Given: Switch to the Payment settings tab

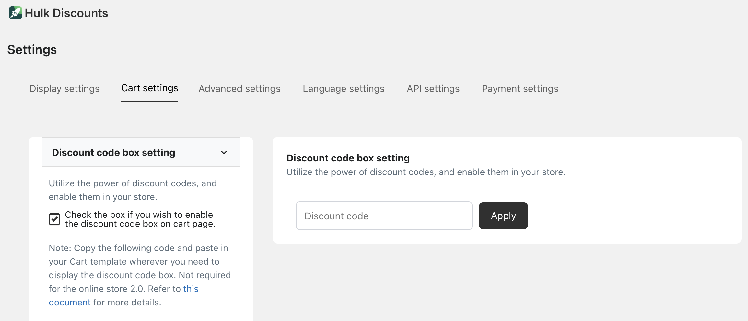Looking at the screenshot, I should click(520, 89).
